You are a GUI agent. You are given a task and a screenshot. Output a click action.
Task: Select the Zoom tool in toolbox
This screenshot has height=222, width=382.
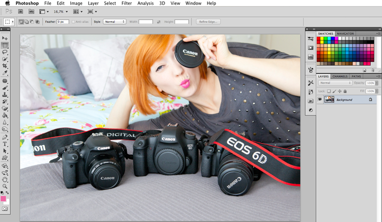(x=5, y=186)
